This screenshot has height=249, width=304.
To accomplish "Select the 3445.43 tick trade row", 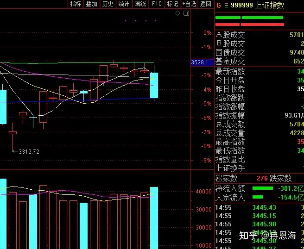I will tap(260, 207).
